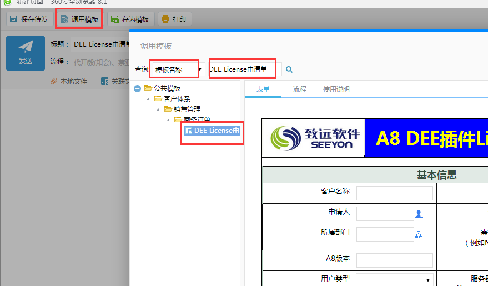Attach a 本地文件 local file
The height and width of the screenshot is (286, 488).
(x=69, y=82)
